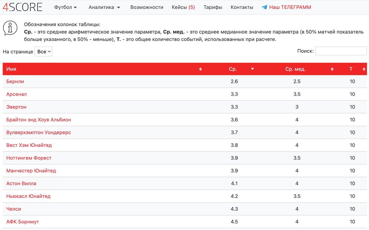Click the Обозначения колонок таблицы heading
Image resolution: width=369 pixels, height=230 pixels.
point(62,25)
